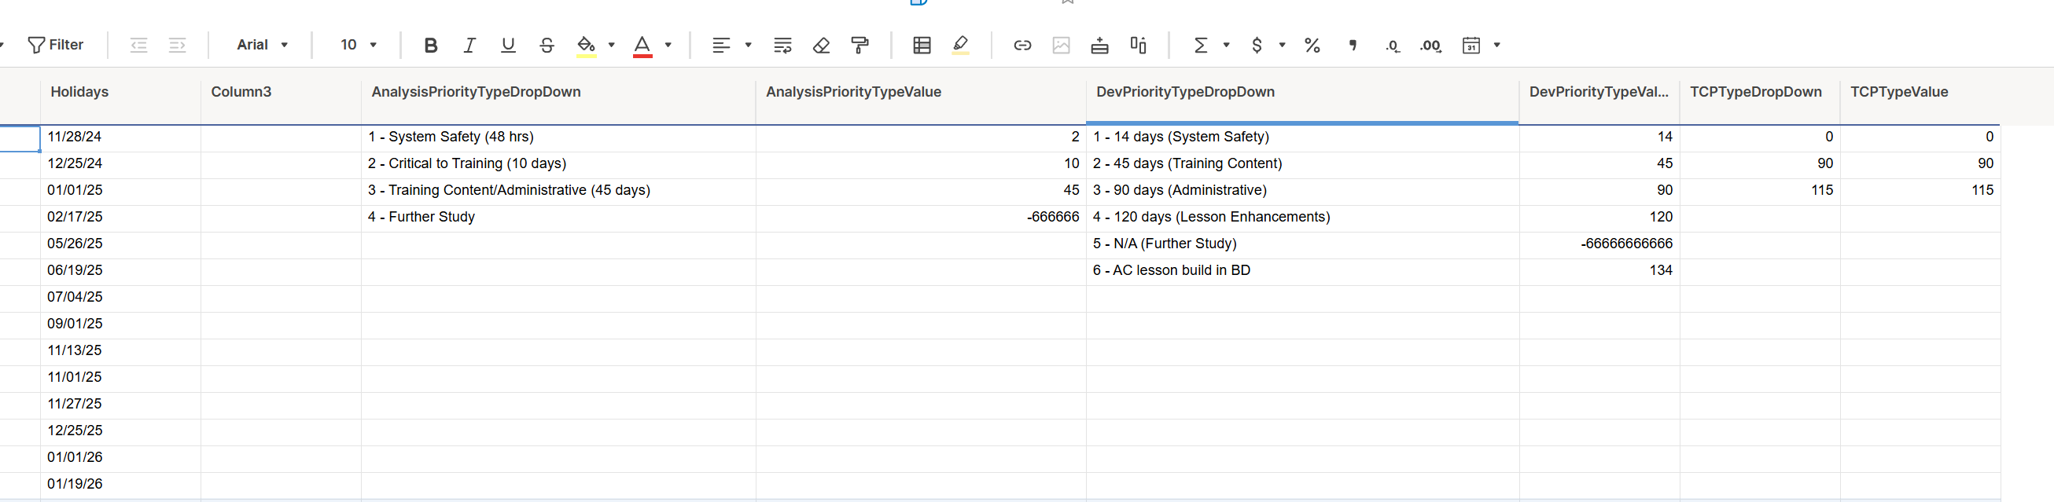Toggle strikethrough formatting
This screenshot has width=2054, height=502.
pyautogui.click(x=547, y=46)
